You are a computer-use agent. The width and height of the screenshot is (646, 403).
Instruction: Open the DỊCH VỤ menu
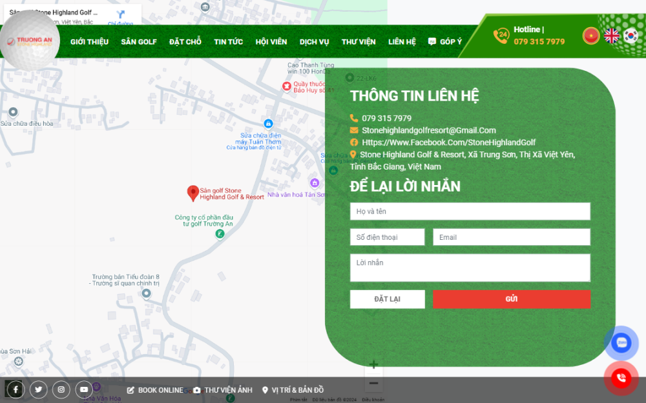315,41
